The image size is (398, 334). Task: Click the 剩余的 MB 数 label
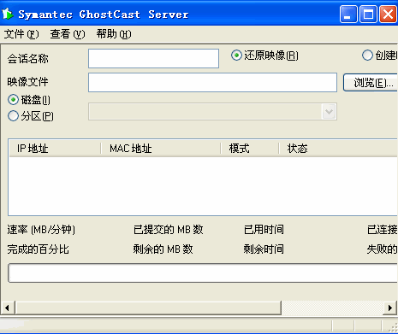[163, 249]
